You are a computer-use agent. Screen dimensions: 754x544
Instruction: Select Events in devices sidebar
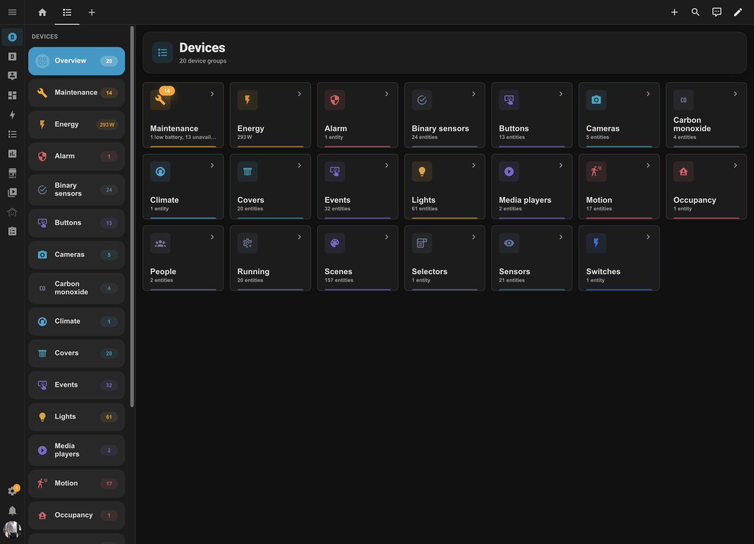coord(76,385)
